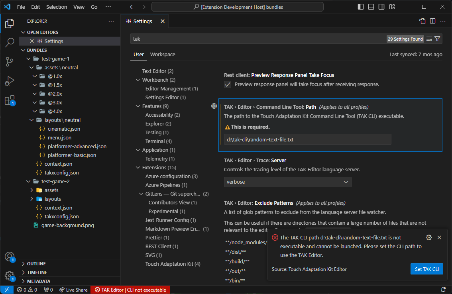The height and width of the screenshot is (294, 452).
Task: Open the Trace Server verbose dropdown
Action: (x=288, y=182)
